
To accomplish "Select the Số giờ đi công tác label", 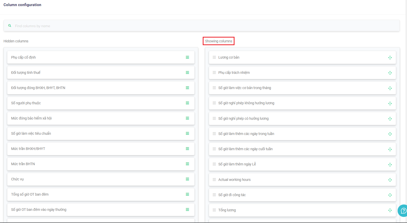I will click(x=232, y=195).
